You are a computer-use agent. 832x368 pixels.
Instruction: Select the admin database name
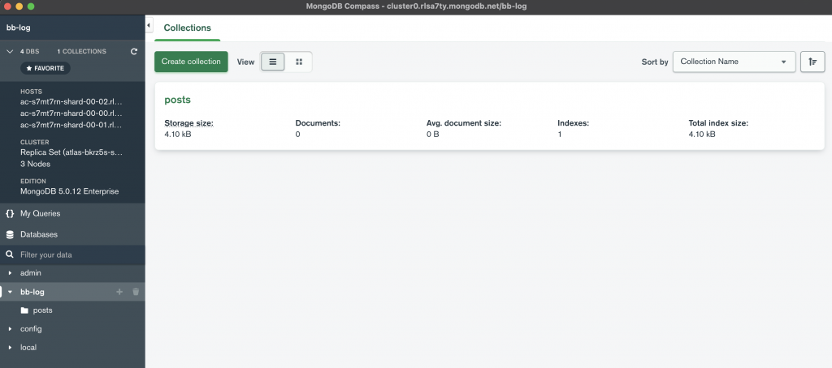[31, 272]
